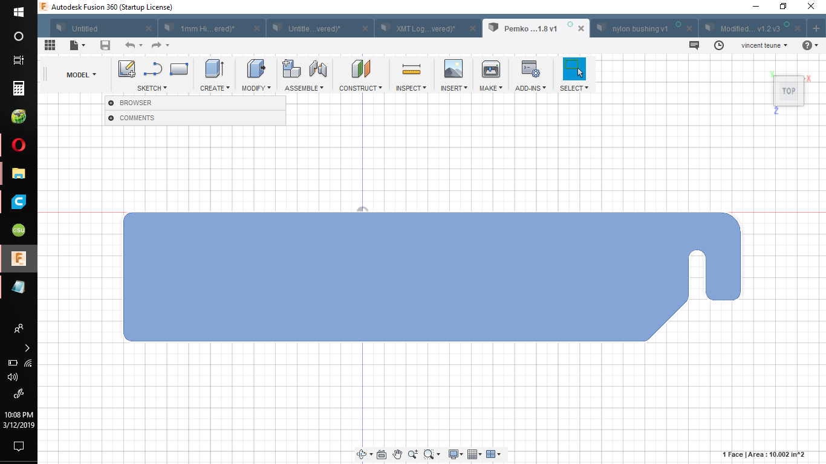Undo the last action with the left arrow
Screen dimensions: 826x464
click(130, 45)
